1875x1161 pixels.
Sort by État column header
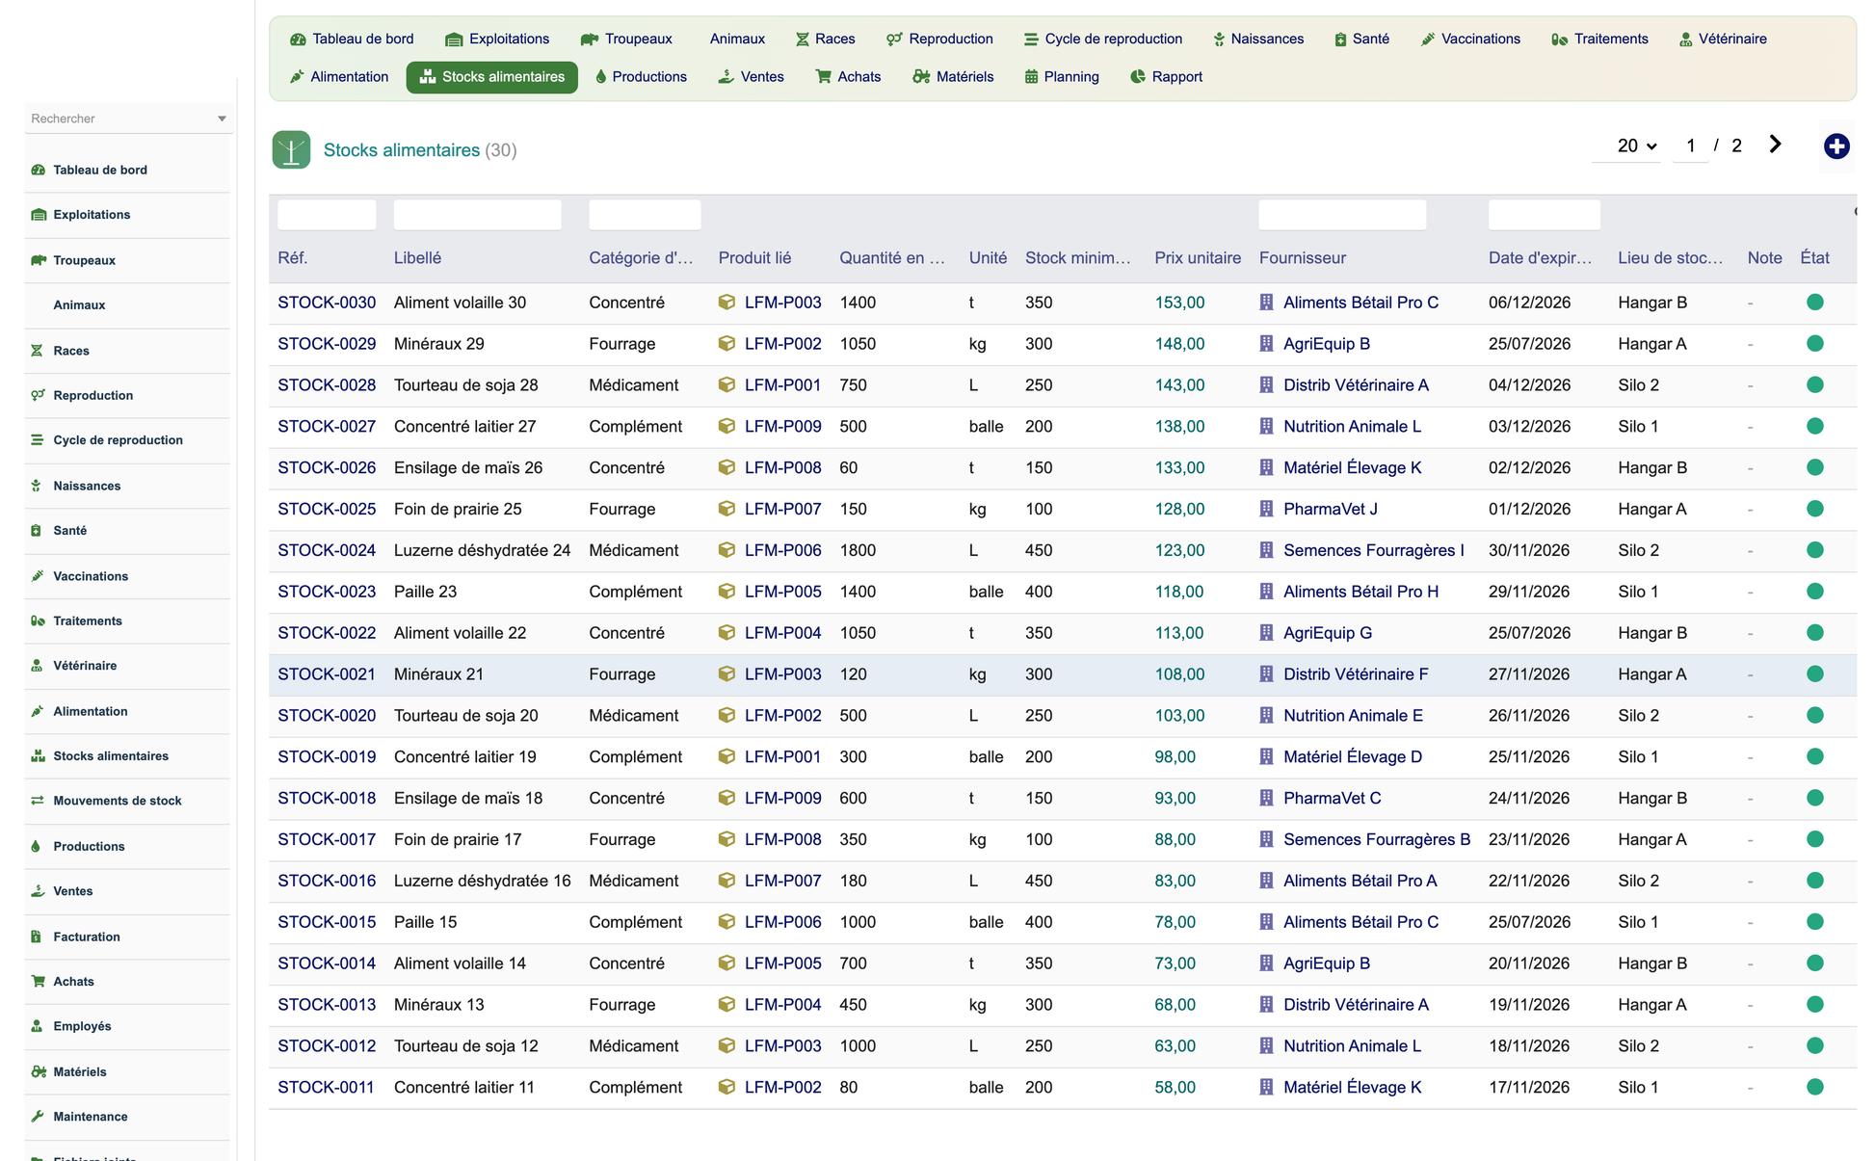[1814, 258]
